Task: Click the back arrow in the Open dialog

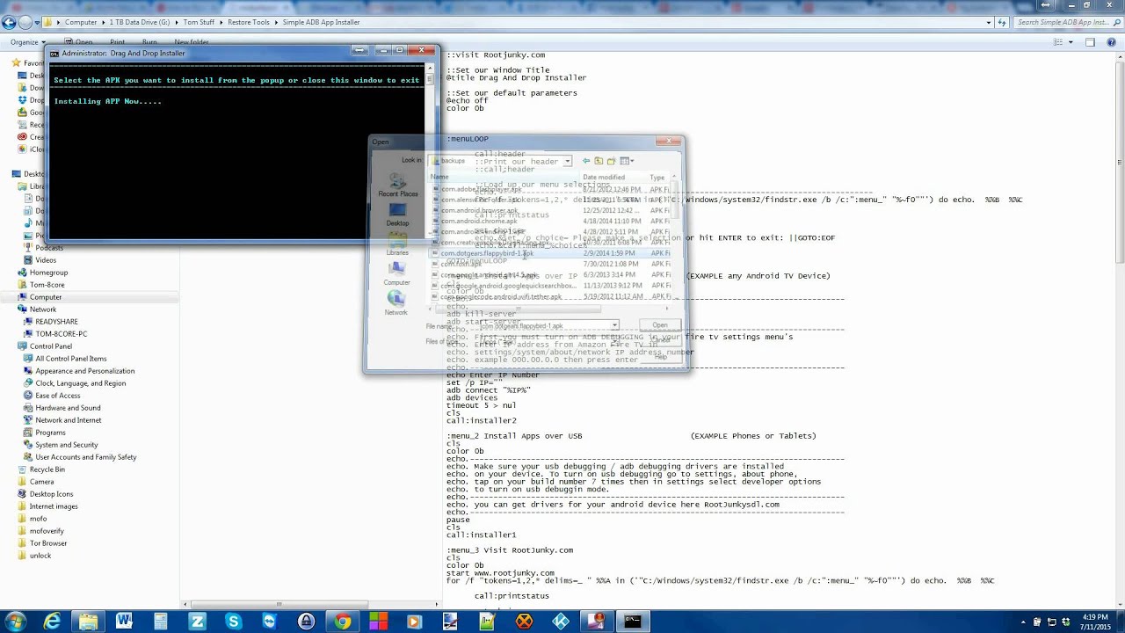Action: coord(586,161)
